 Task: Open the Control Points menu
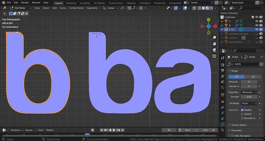(x=76, y=8)
